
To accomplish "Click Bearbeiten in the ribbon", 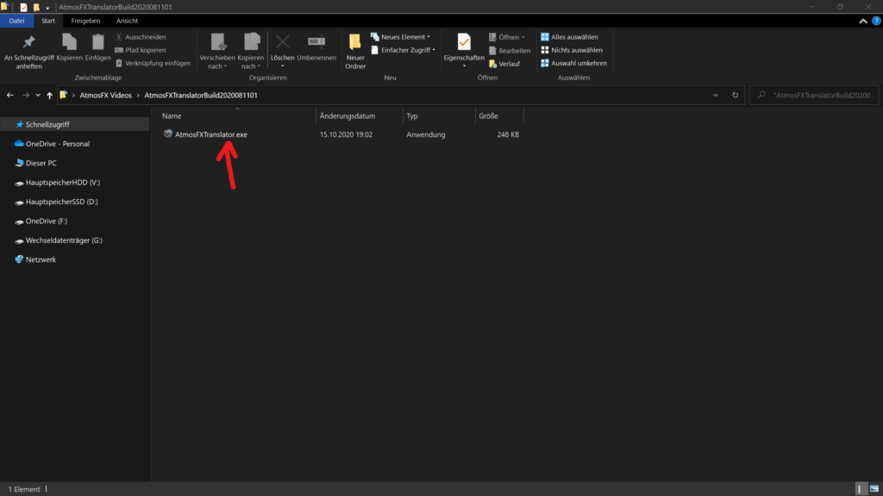I will [509, 51].
